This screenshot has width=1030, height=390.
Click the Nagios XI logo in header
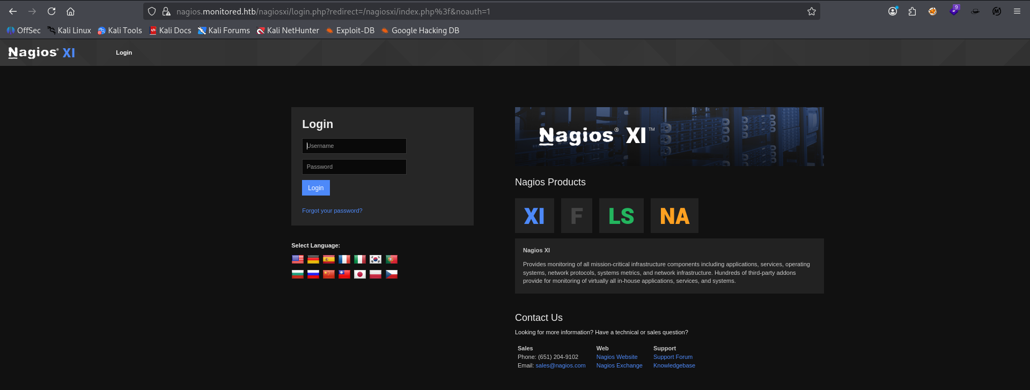[42, 52]
